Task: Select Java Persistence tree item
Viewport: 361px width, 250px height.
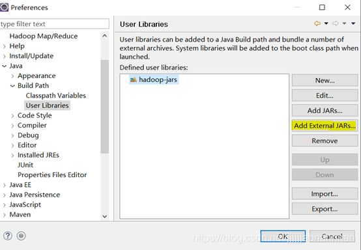Action: [35, 195]
